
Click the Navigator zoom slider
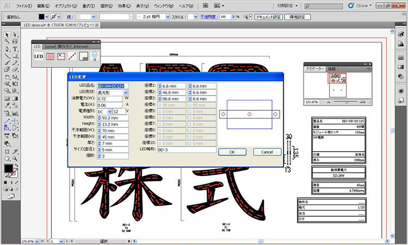click(347, 102)
